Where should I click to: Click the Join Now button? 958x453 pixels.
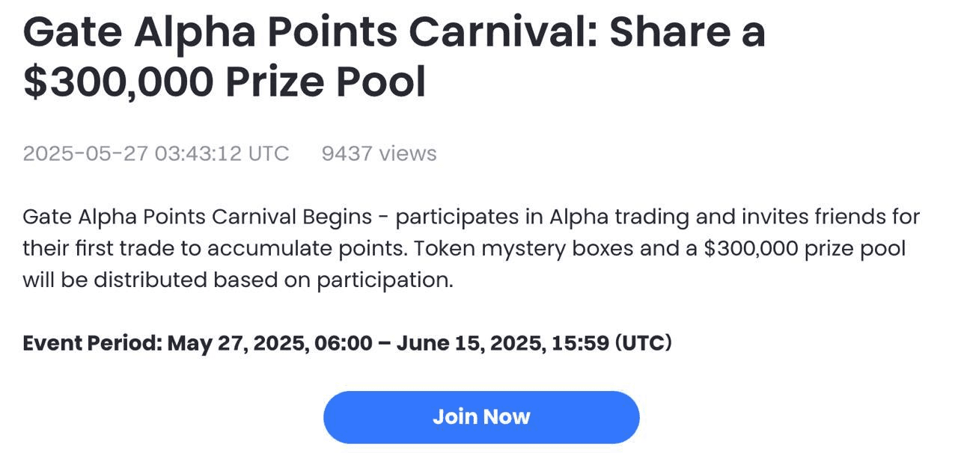[481, 416]
